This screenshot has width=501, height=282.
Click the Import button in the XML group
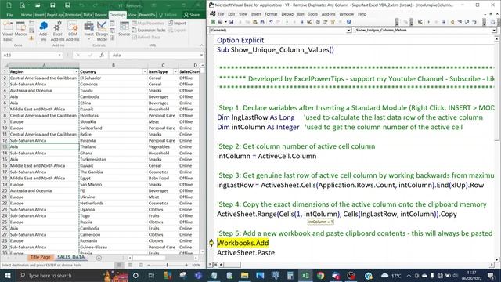click(177, 23)
